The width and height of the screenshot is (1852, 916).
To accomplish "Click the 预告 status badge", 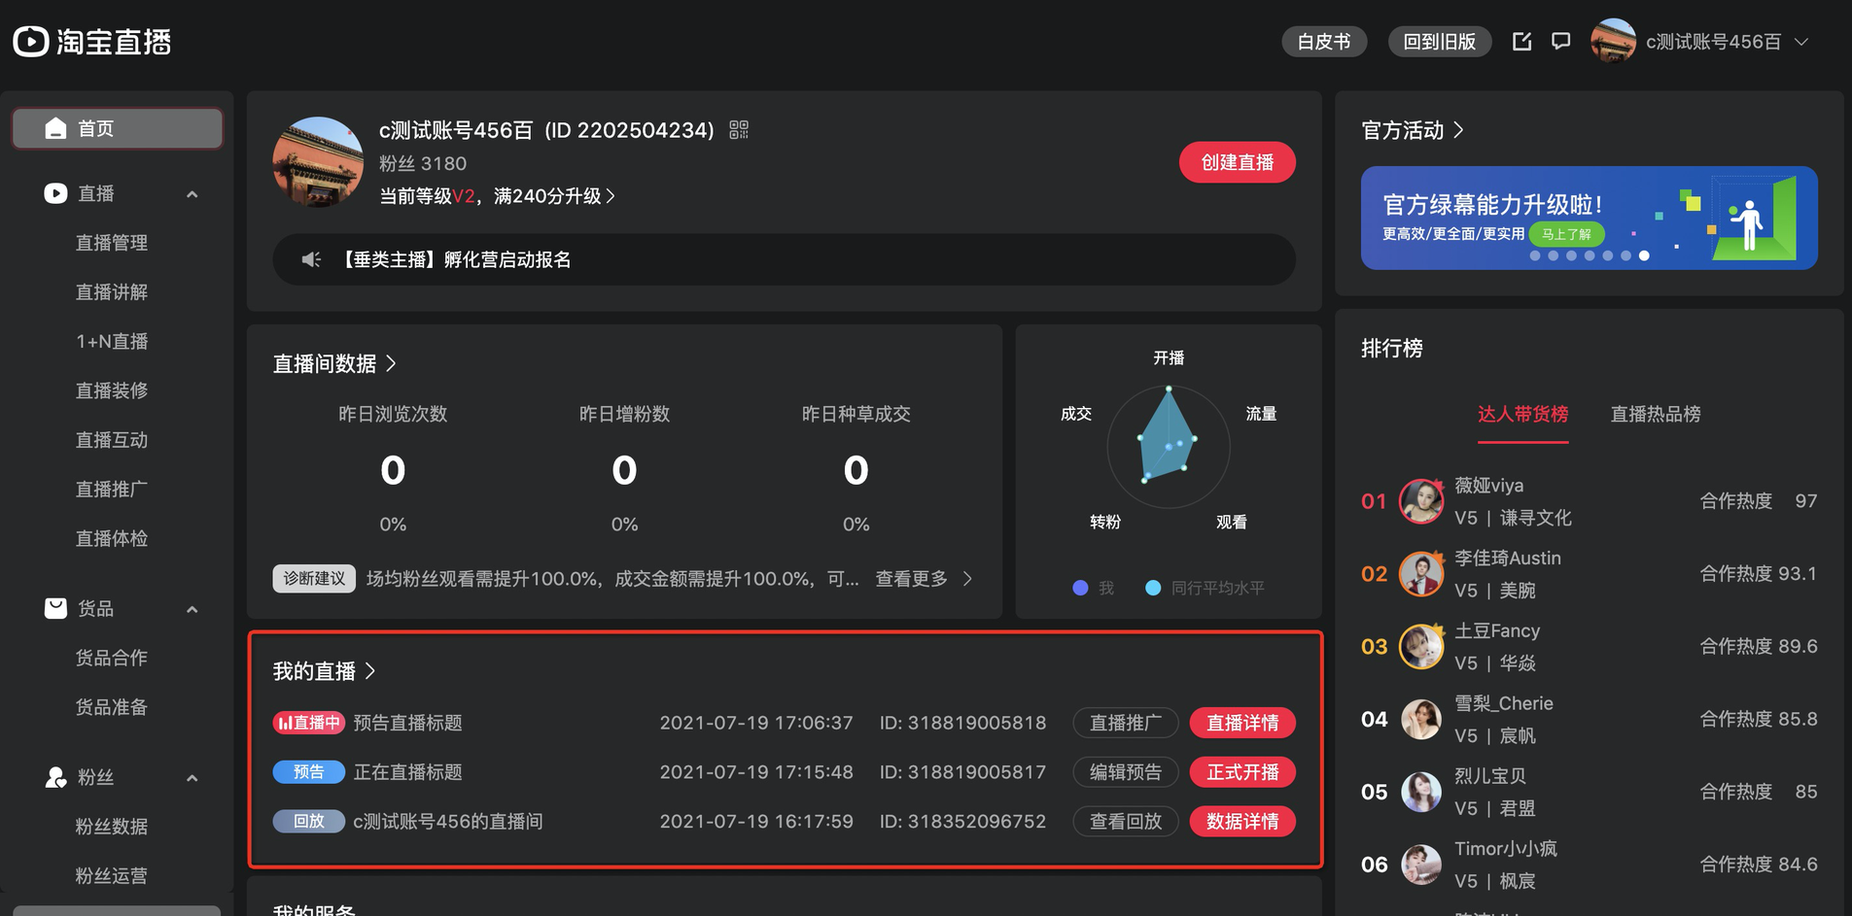I will pos(309,771).
